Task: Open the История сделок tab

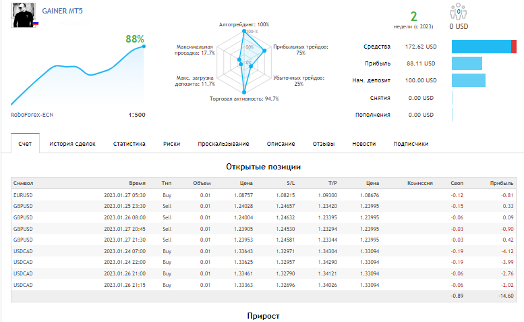Action: [x=73, y=144]
